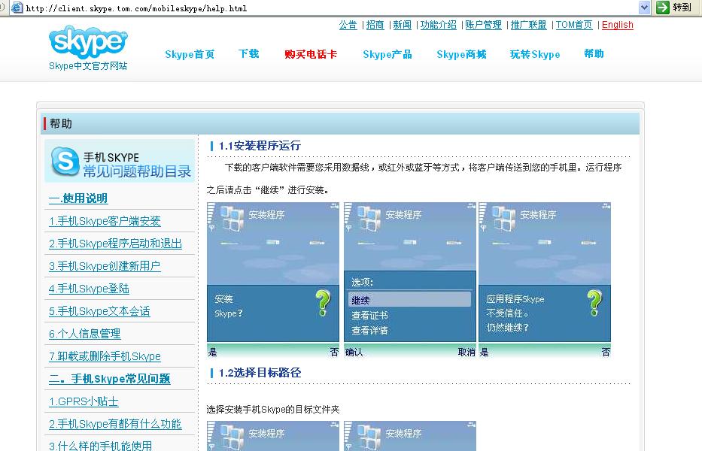Image resolution: width=702 pixels, height=451 pixels.
Task: Open 4.手机Skype登陆 help topic
Action: [x=89, y=289]
